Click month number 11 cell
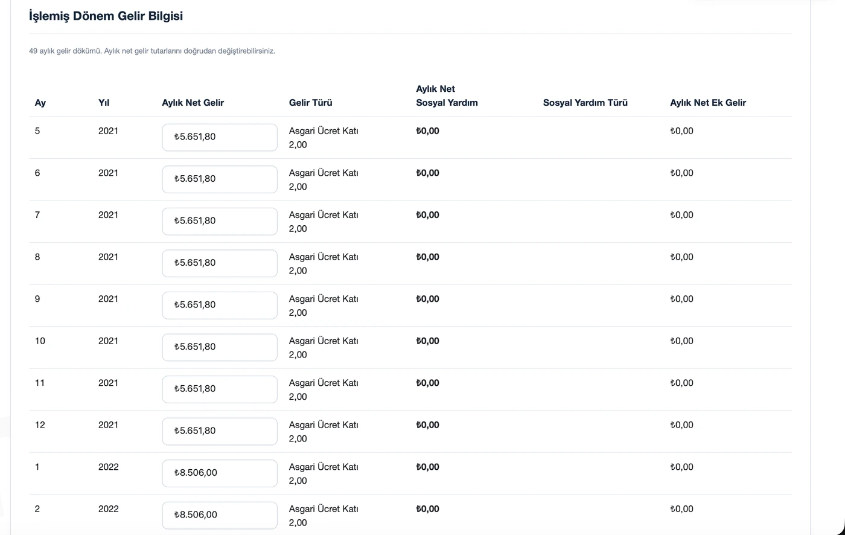The height and width of the screenshot is (535, 845). point(40,383)
